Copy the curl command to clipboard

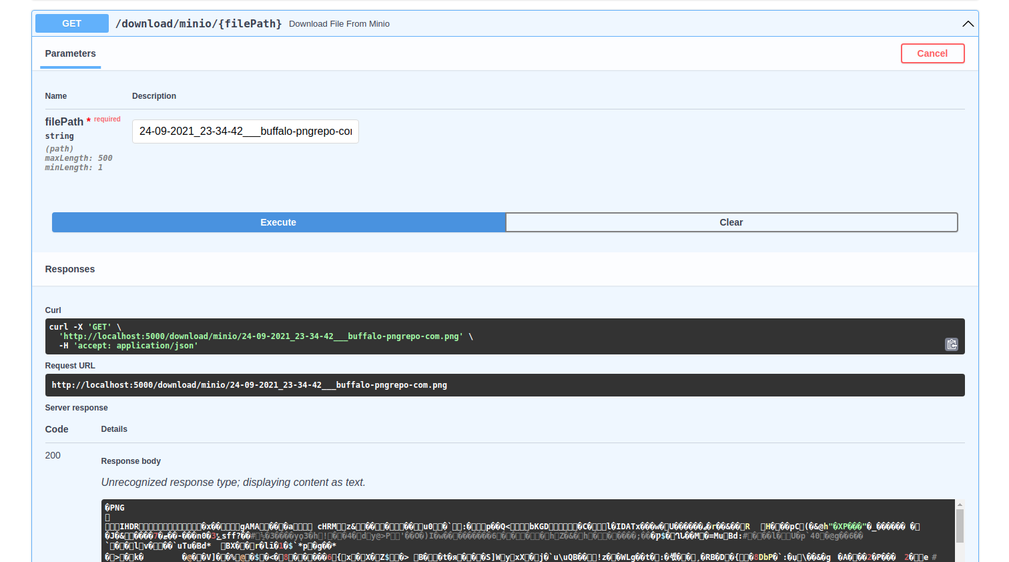(952, 344)
